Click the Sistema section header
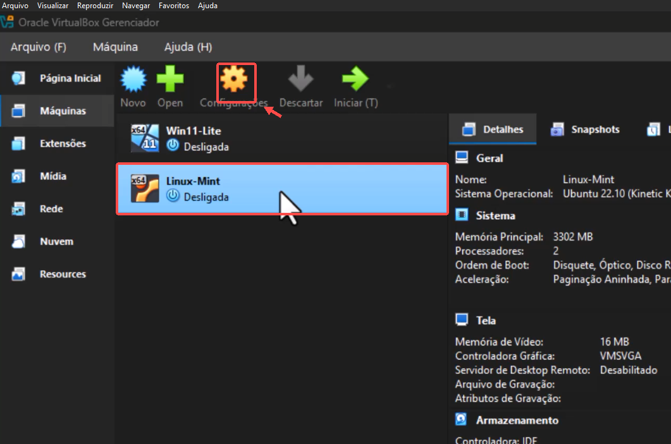This screenshot has width=671, height=444. 496,215
